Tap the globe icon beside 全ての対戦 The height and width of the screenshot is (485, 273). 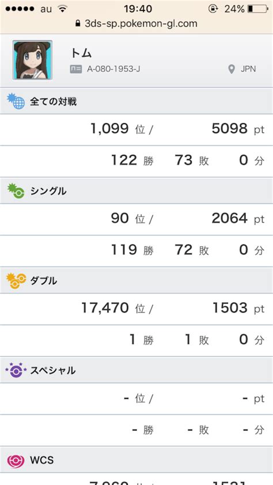pos(16,101)
